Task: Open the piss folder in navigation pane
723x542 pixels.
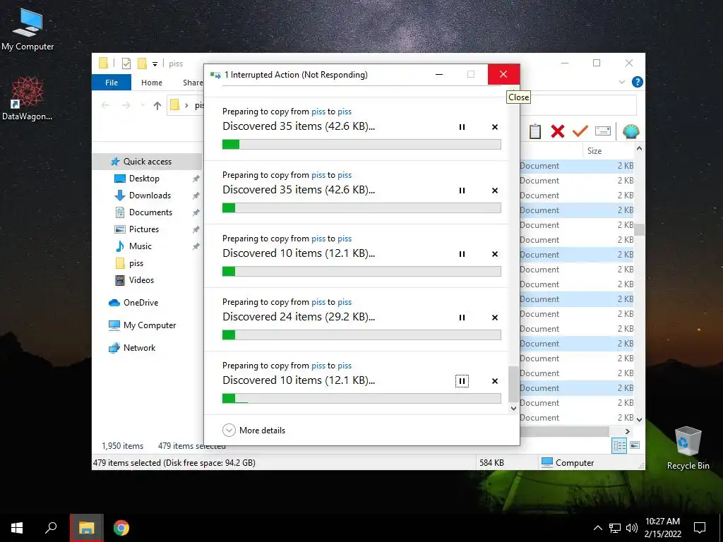Action: point(136,263)
